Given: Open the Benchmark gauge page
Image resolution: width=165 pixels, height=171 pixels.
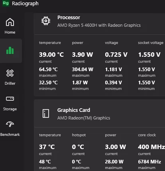Looking at the screenshot, I should [x=10, y=129].
